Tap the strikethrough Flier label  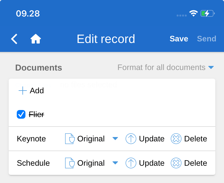[x=37, y=115]
